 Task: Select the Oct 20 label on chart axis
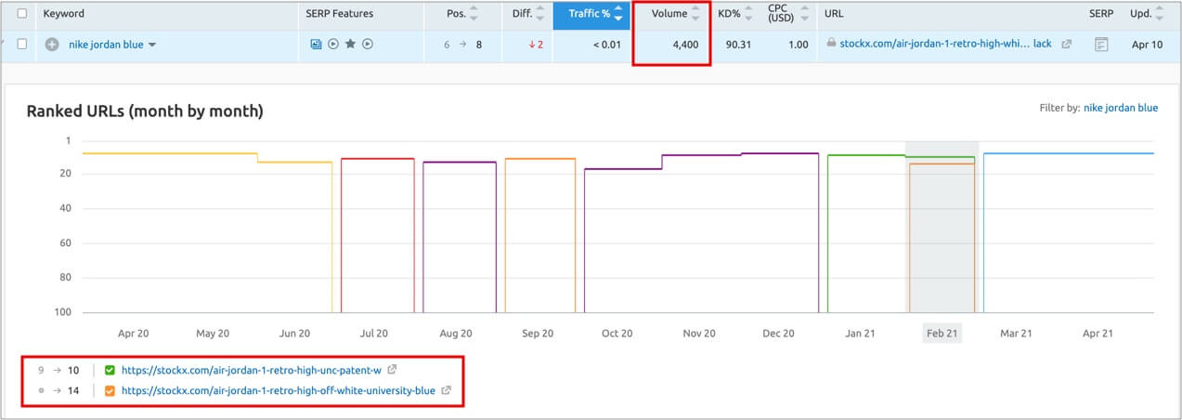[617, 333]
